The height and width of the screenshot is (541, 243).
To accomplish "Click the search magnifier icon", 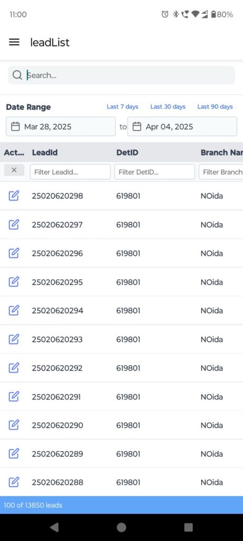I will (x=17, y=75).
